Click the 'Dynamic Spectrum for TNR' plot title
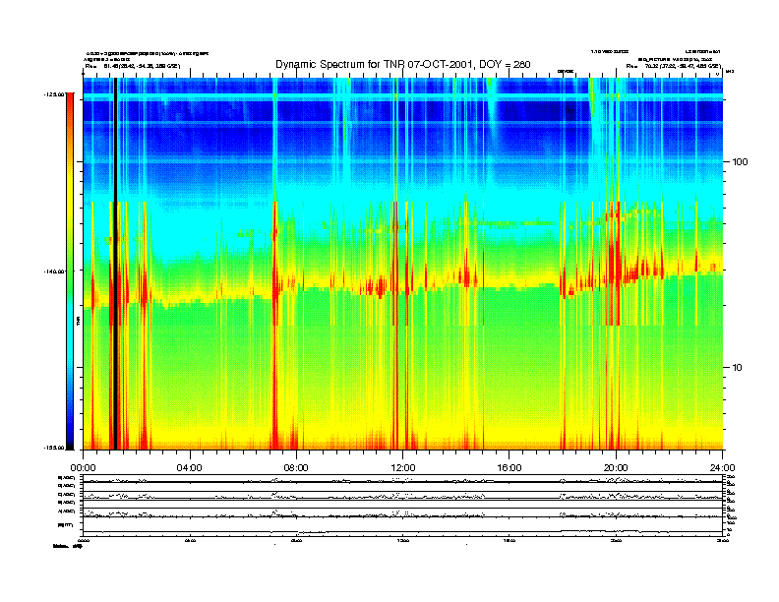The width and height of the screenshot is (779, 602). (x=403, y=64)
